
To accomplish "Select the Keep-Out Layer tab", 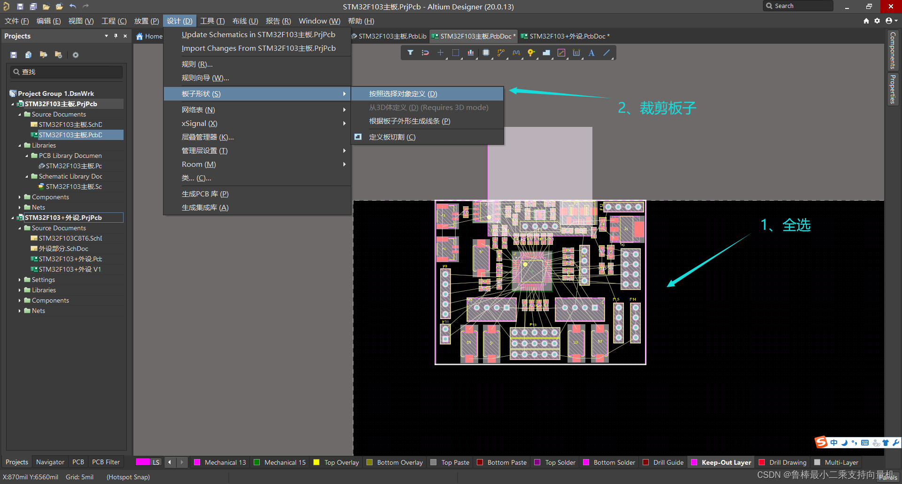I will pos(721,462).
